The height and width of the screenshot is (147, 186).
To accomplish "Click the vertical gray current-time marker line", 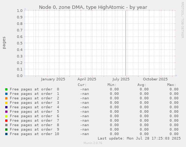I will [x=125, y=43].
